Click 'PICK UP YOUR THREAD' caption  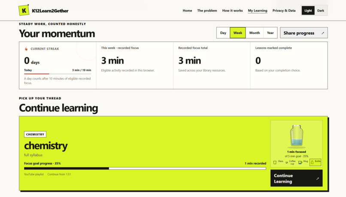click(x=40, y=98)
